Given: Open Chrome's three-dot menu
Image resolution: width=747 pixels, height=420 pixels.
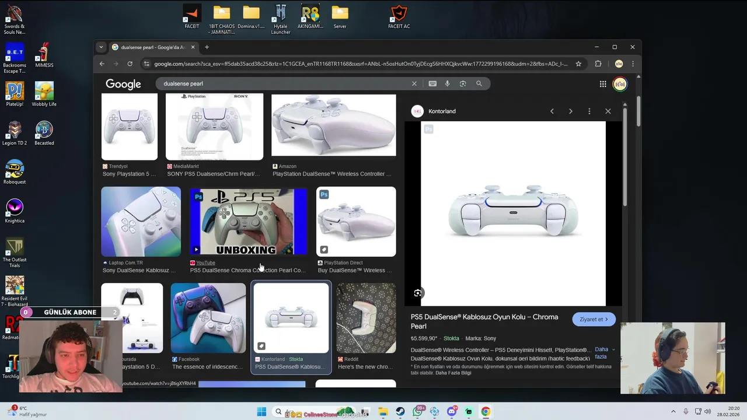Looking at the screenshot, I should (633, 64).
